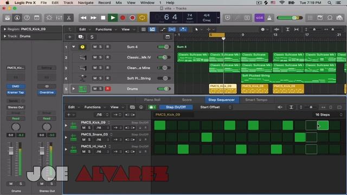
Task: Collapse the Sum 4 track stack triangle
Action: coord(74,47)
